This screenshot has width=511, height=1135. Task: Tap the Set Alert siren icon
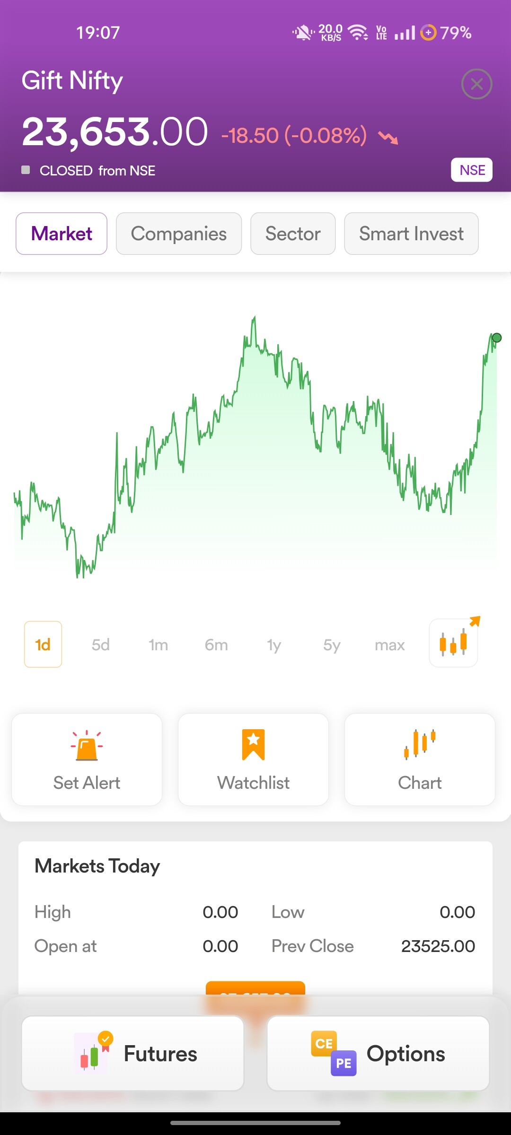pos(87,746)
